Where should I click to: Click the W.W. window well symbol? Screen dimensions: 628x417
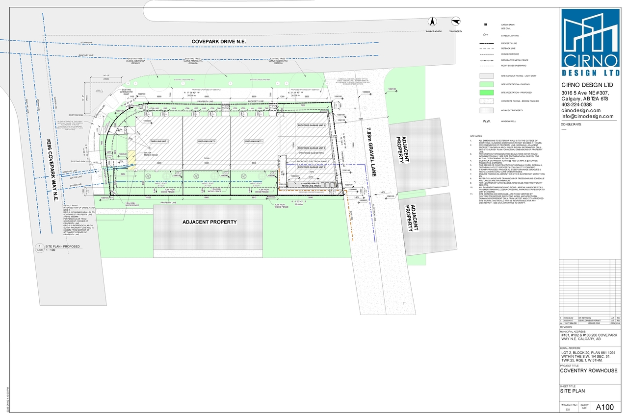pyautogui.click(x=487, y=122)
